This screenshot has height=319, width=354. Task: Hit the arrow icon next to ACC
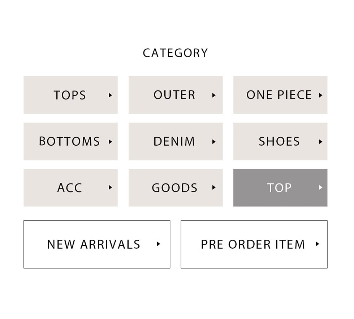pyautogui.click(x=110, y=187)
